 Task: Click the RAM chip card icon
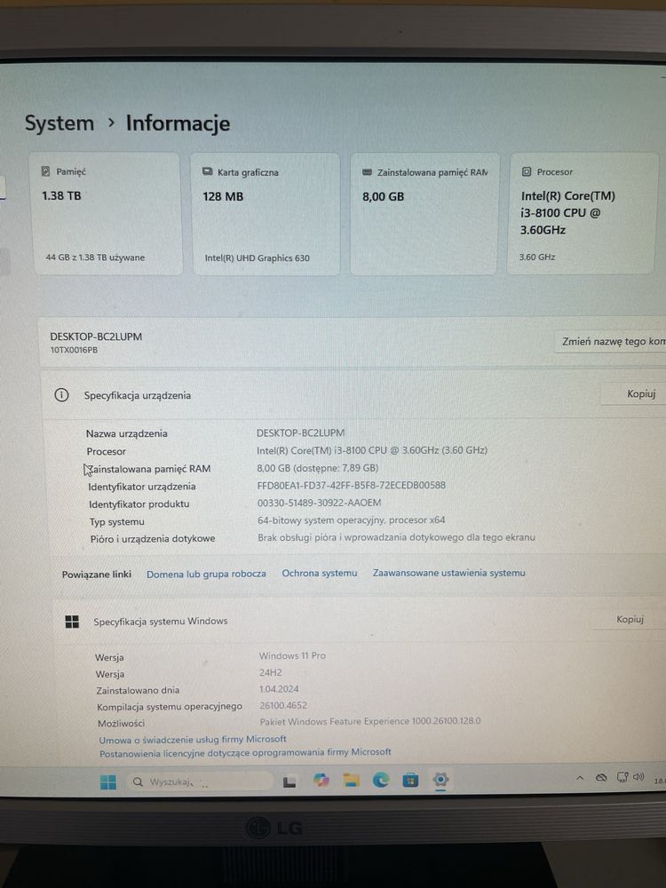coord(367,171)
